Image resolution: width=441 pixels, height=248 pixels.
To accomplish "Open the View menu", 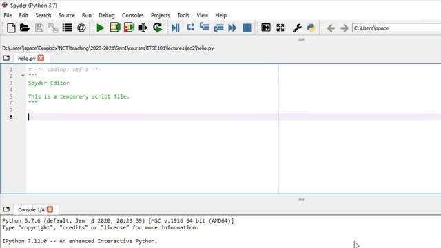I will (x=202, y=15).
